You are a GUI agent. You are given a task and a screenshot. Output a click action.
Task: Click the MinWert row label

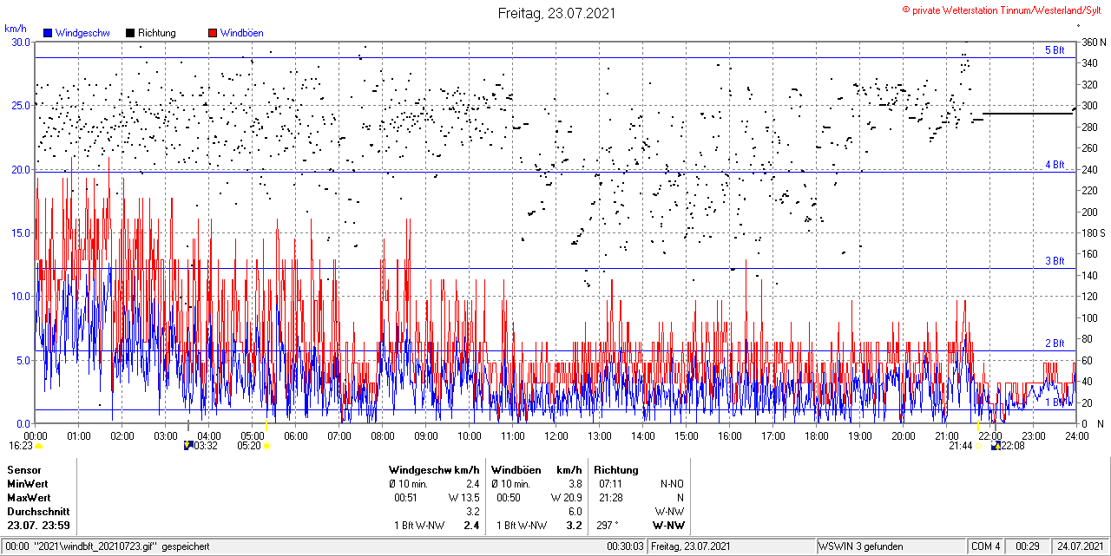28,483
